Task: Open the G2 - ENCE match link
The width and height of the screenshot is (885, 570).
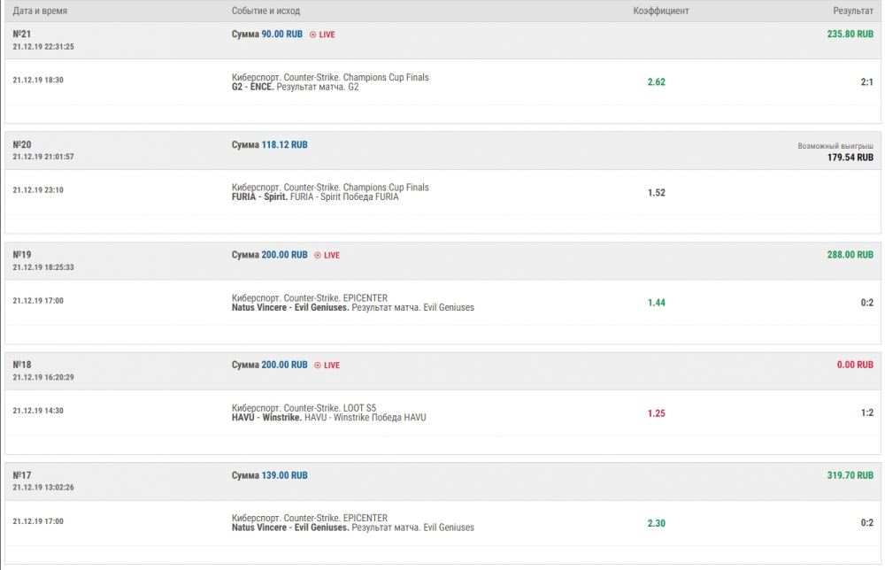Action: click(x=253, y=88)
